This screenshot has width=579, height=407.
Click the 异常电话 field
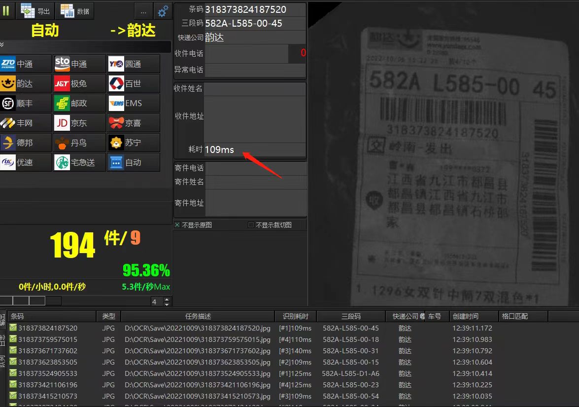[255, 70]
